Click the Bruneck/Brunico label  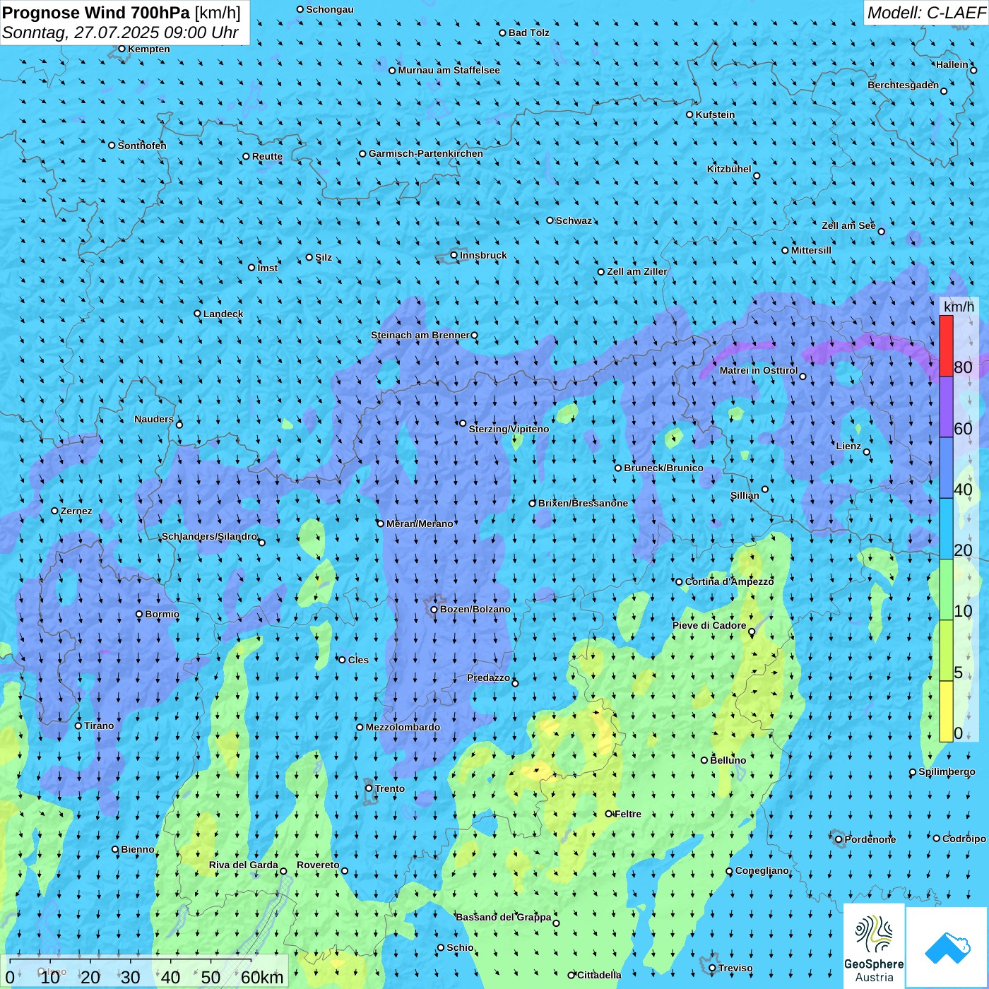point(663,468)
